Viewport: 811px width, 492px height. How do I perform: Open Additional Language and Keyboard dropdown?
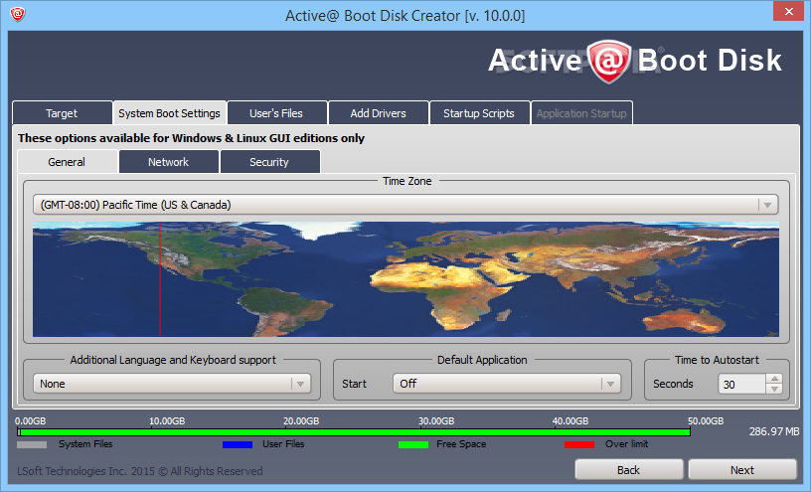click(172, 384)
